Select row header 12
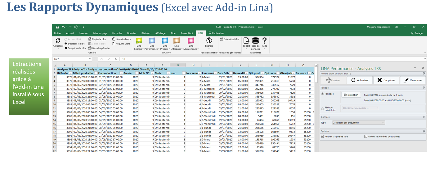The width and height of the screenshot is (430, 182). [54, 112]
